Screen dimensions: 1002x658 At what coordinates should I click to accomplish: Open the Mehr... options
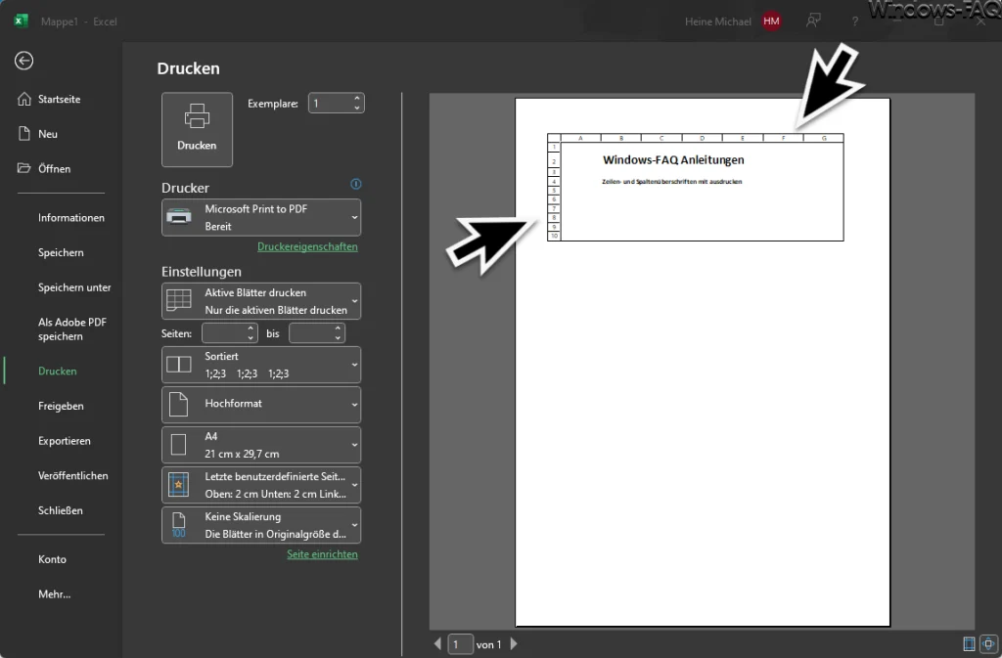click(55, 594)
